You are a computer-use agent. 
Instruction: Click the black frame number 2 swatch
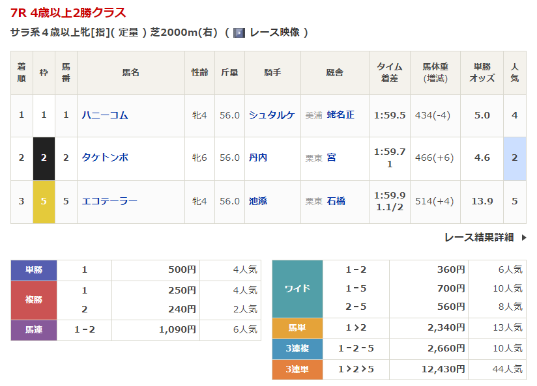44,158
